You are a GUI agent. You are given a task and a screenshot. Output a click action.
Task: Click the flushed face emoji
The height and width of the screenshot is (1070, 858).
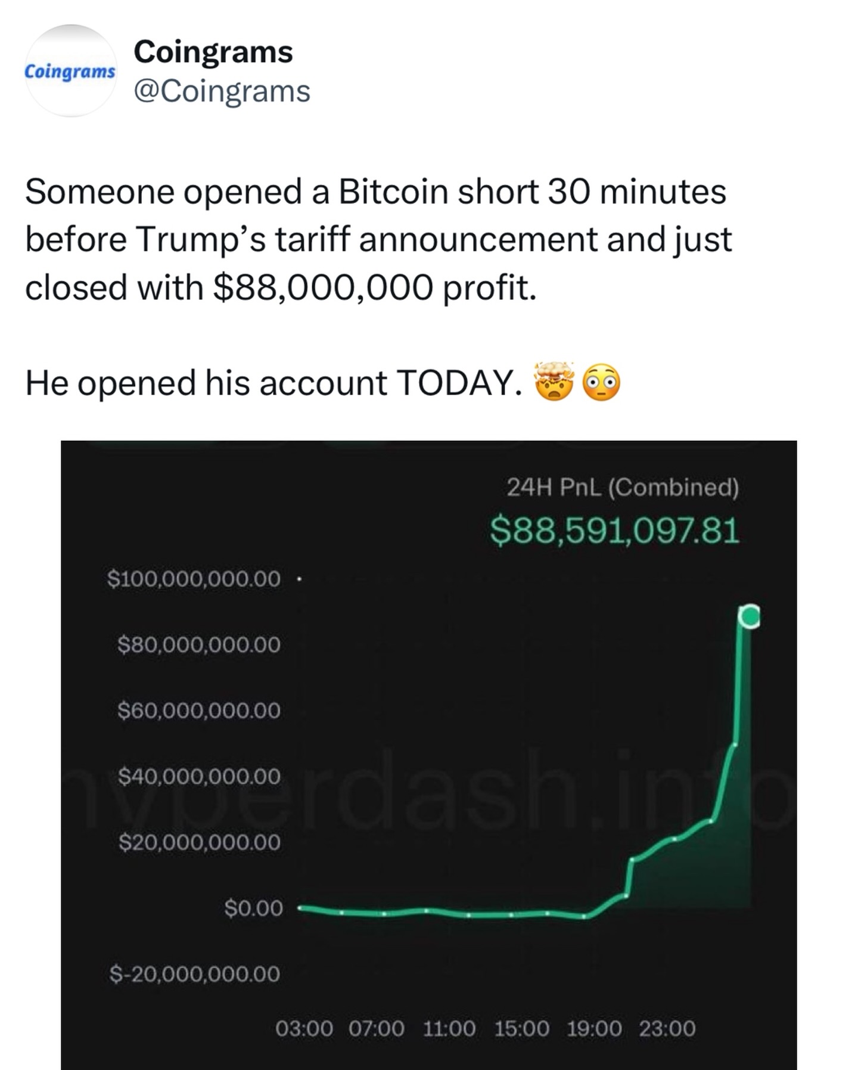coord(601,383)
